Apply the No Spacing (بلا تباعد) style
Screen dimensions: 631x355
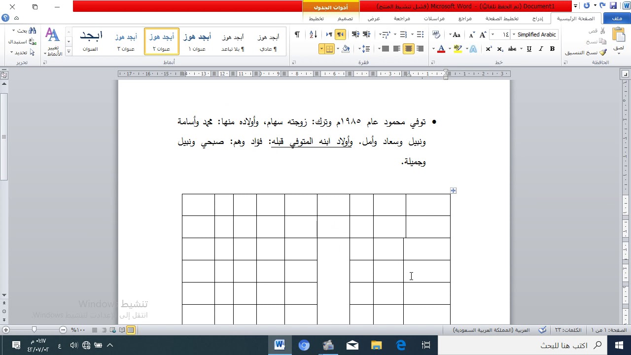tap(233, 41)
